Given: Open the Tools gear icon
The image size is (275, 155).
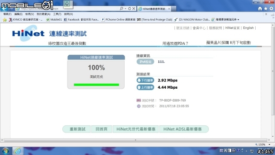Looking at the screenshot, I should coord(271,9).
